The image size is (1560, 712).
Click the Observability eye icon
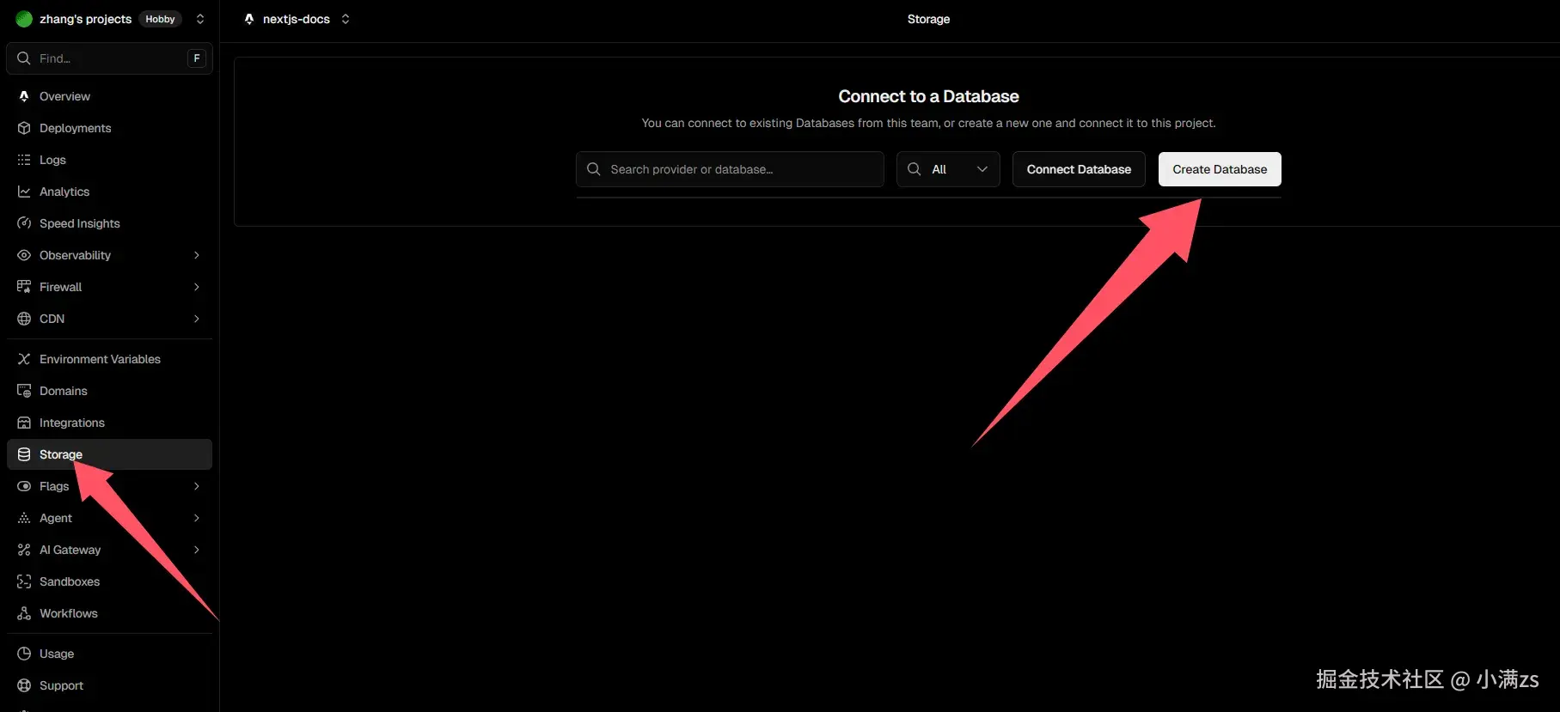click(x=24, y=255)
